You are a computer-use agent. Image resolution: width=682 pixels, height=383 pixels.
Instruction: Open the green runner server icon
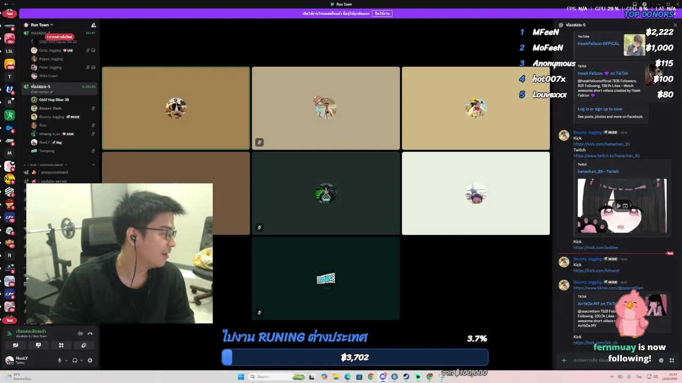pyautogui.click(x=10, y=115)
